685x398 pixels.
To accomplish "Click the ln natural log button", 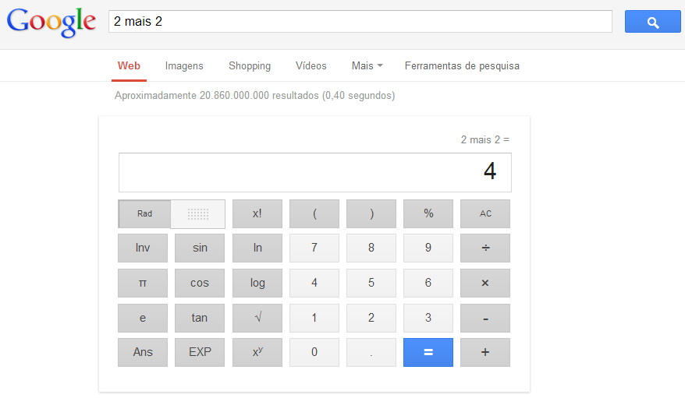I will [x=257, y=248].
